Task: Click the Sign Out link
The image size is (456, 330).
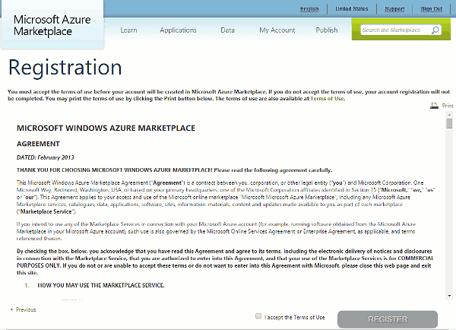Action: tap(431, 9)
